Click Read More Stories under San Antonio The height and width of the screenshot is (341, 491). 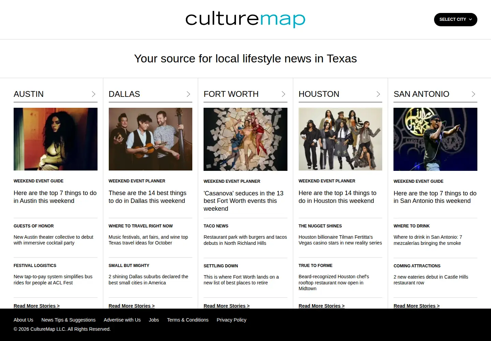(416, 306)
